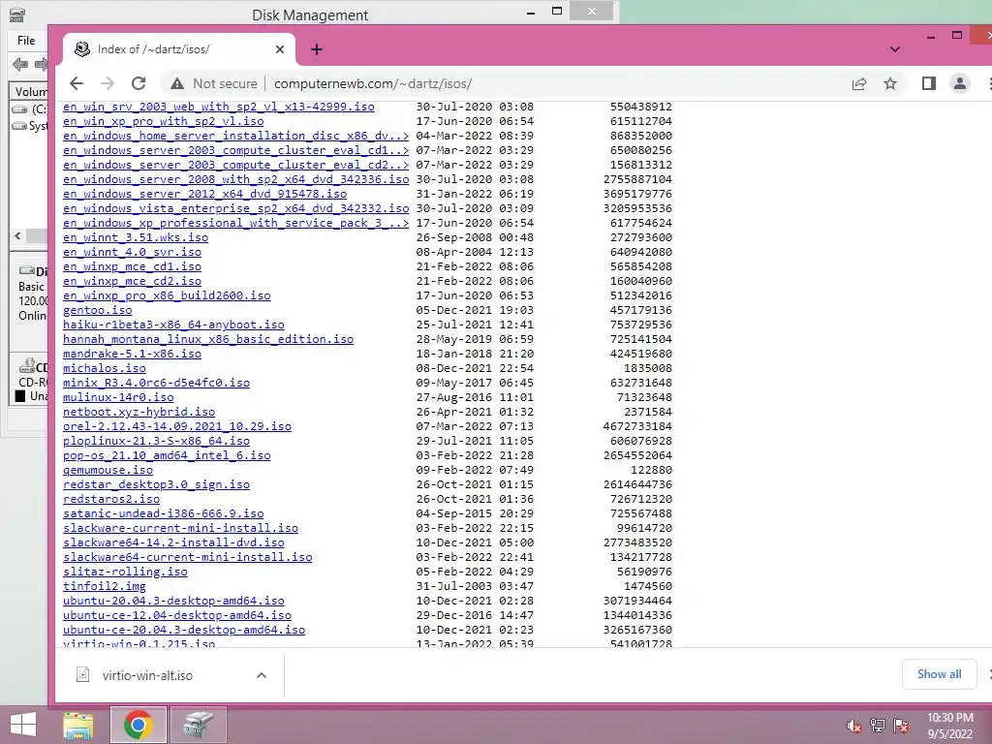
Task: Open the downloaded virtio-win-alt.iso file
Action: tap(147, 675)
